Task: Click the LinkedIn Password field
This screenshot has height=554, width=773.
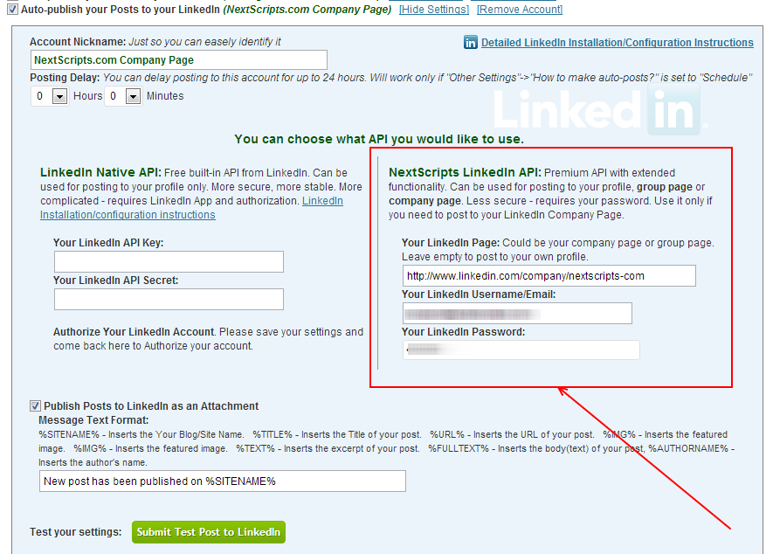Action: (521, 350)
